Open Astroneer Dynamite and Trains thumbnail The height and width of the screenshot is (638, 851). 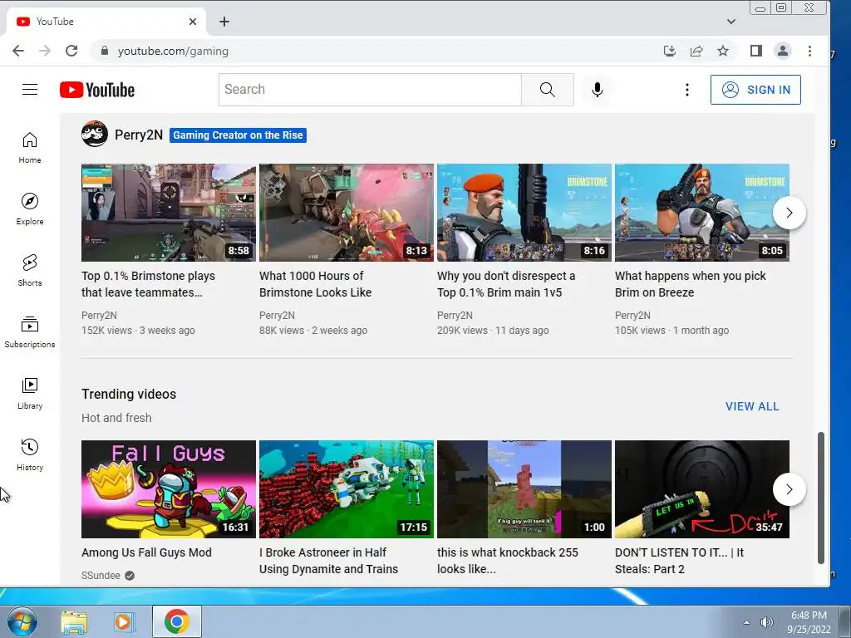pyautogui.click(x=347, y=489)
